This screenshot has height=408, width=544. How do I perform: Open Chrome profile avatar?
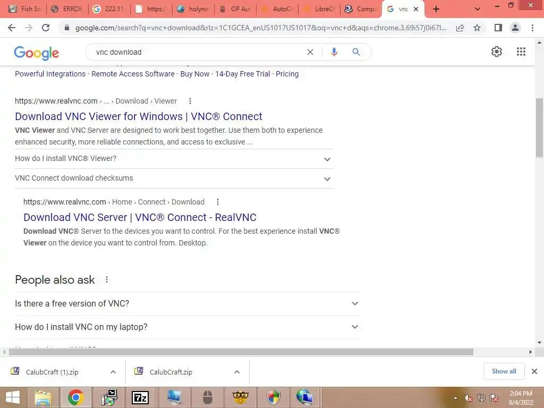(515, 28)
